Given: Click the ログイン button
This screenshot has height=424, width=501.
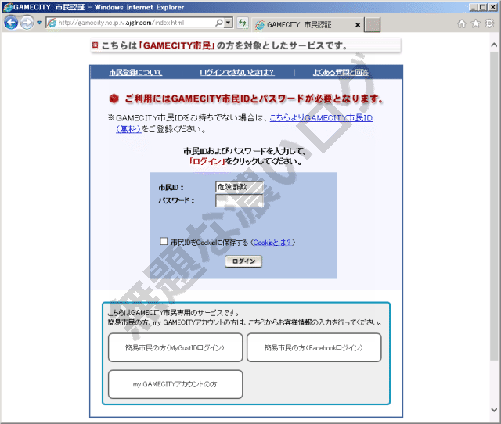Looking at the screenshot, I should (x=243, y=261).
